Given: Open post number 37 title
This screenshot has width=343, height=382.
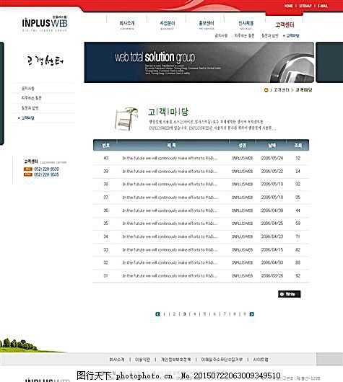Looking at the screenshot, I should (170, 197).
